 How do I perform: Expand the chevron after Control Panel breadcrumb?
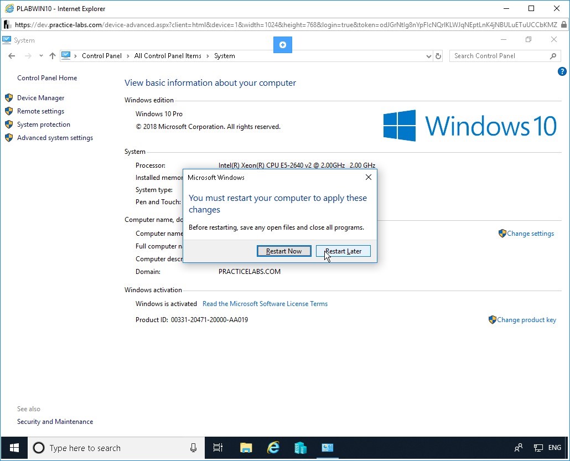tap(128, 56)
